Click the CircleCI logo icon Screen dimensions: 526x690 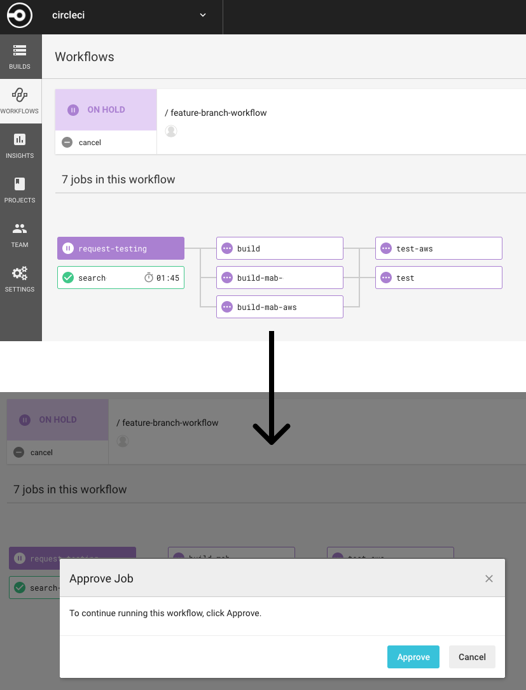click(19, 15)
